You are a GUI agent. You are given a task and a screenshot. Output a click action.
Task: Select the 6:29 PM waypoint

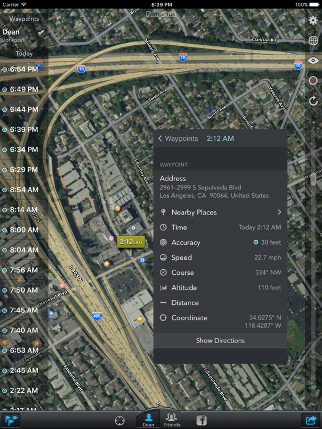click(24, 170)
